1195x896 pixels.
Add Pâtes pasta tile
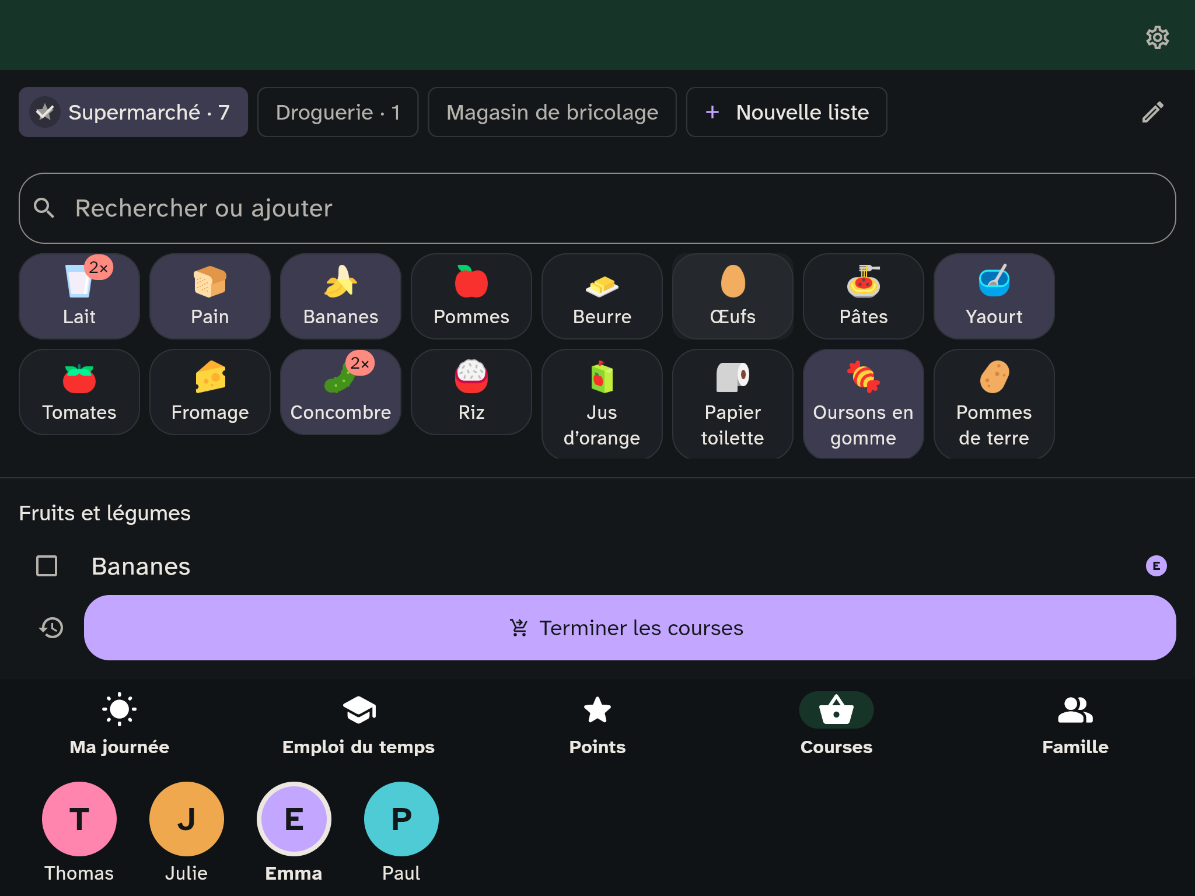864,296
